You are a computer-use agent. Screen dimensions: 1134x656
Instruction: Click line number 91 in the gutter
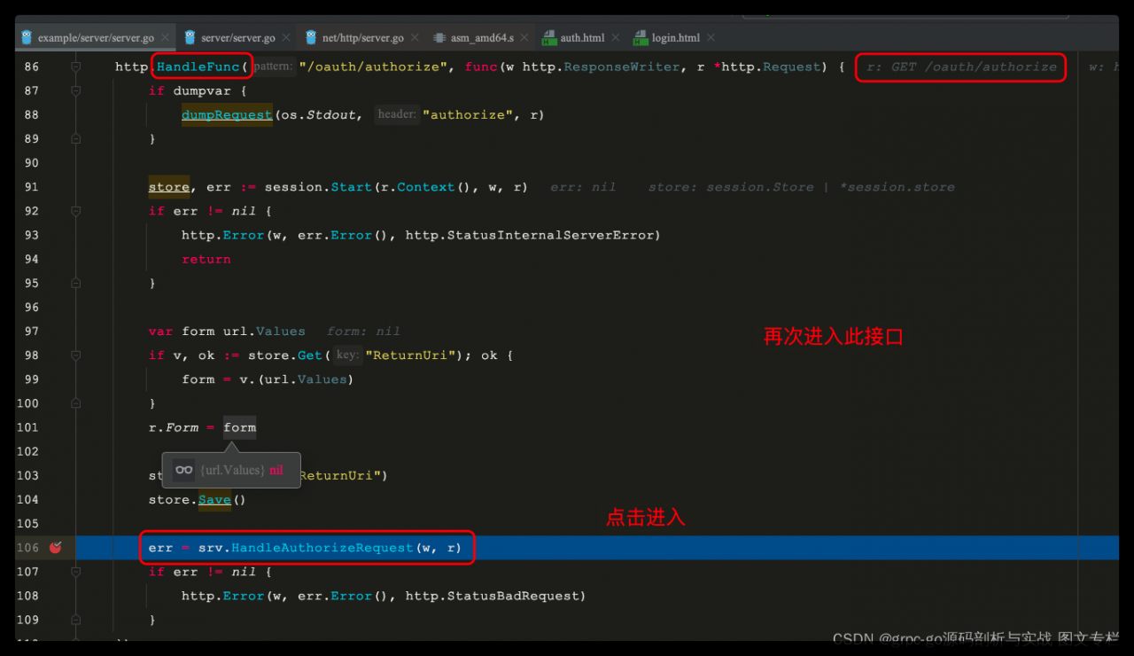32,187
